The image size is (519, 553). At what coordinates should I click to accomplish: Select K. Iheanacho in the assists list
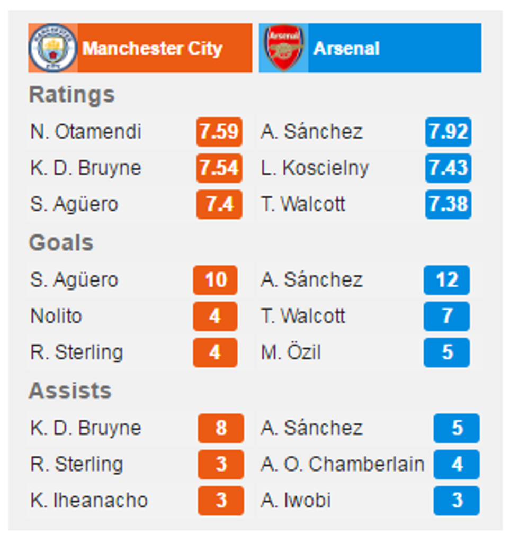[x=89, y=501]
